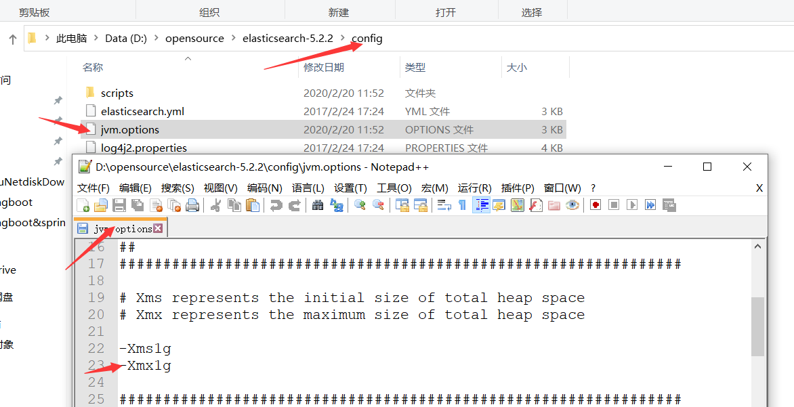Viewport: 794px width, 407px height.
Task: Click the Stop Recording macro icon
Action: tap(614, 205)
